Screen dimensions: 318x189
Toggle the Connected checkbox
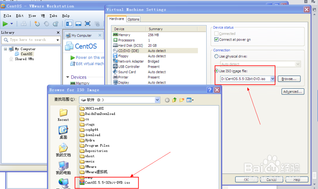pos(216,33)
